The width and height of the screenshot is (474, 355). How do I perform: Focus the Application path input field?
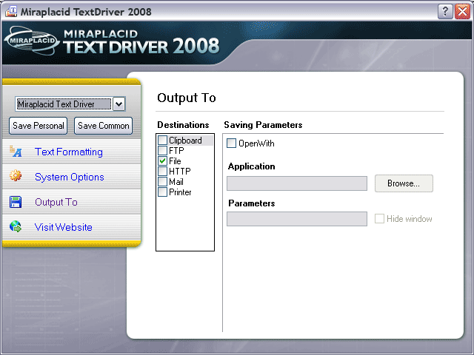coord(297,183)
